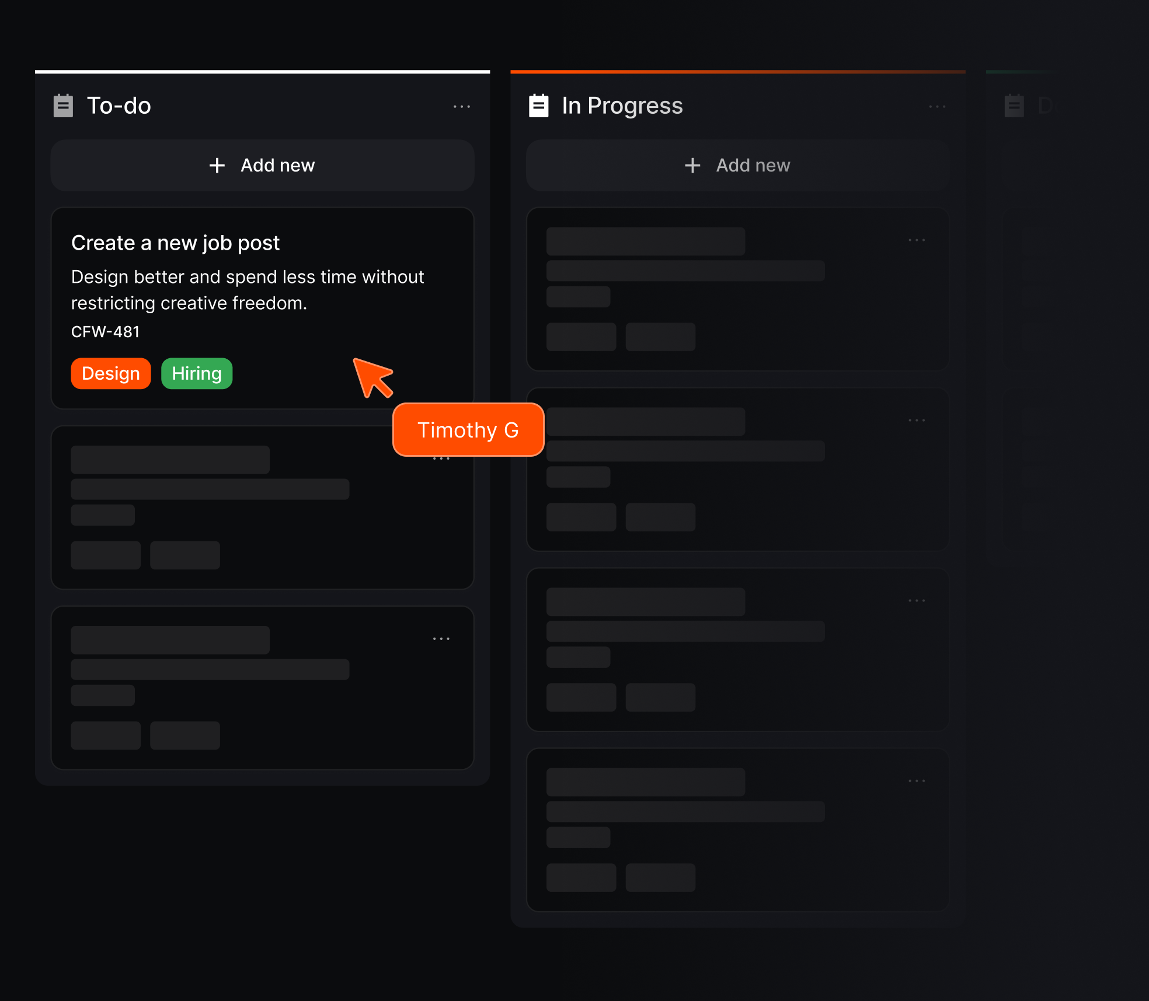Open options on third To-do placeholder card
1149x1001 pixels.
click(441, 639)
